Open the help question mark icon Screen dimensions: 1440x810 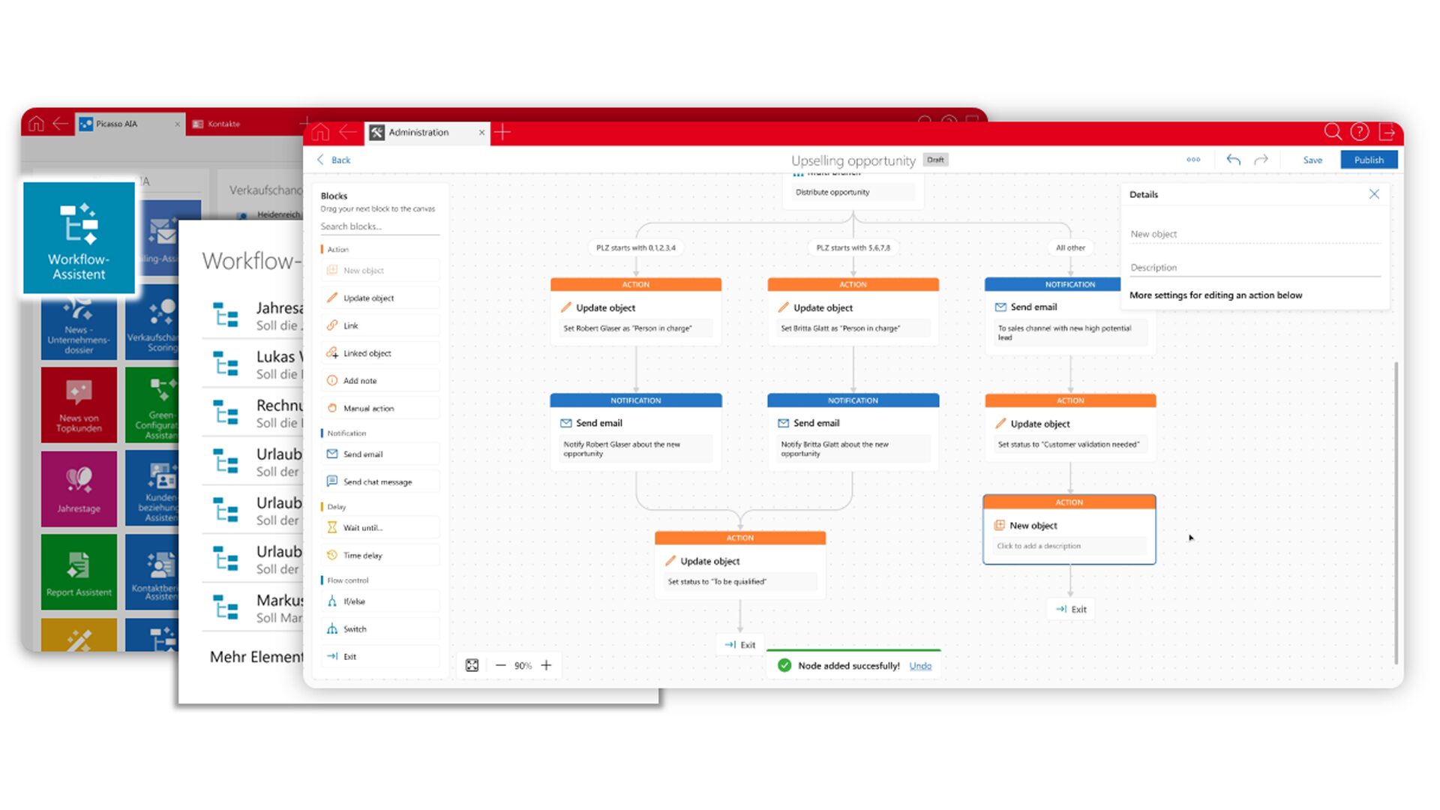pyautogui.click(x=1359, y=132)
